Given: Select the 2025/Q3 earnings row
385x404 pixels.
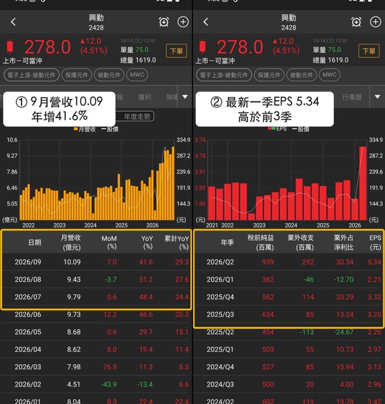Looking at the screenshot, I should click(288, 315).
